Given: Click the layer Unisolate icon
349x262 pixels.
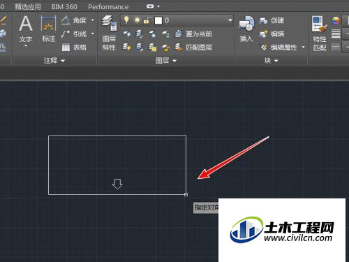Looking at the screenshot, I should coord(139,48).
